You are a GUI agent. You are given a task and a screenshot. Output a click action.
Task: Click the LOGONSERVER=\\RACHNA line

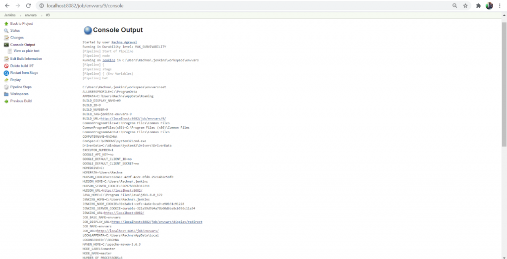coord(101,240)
